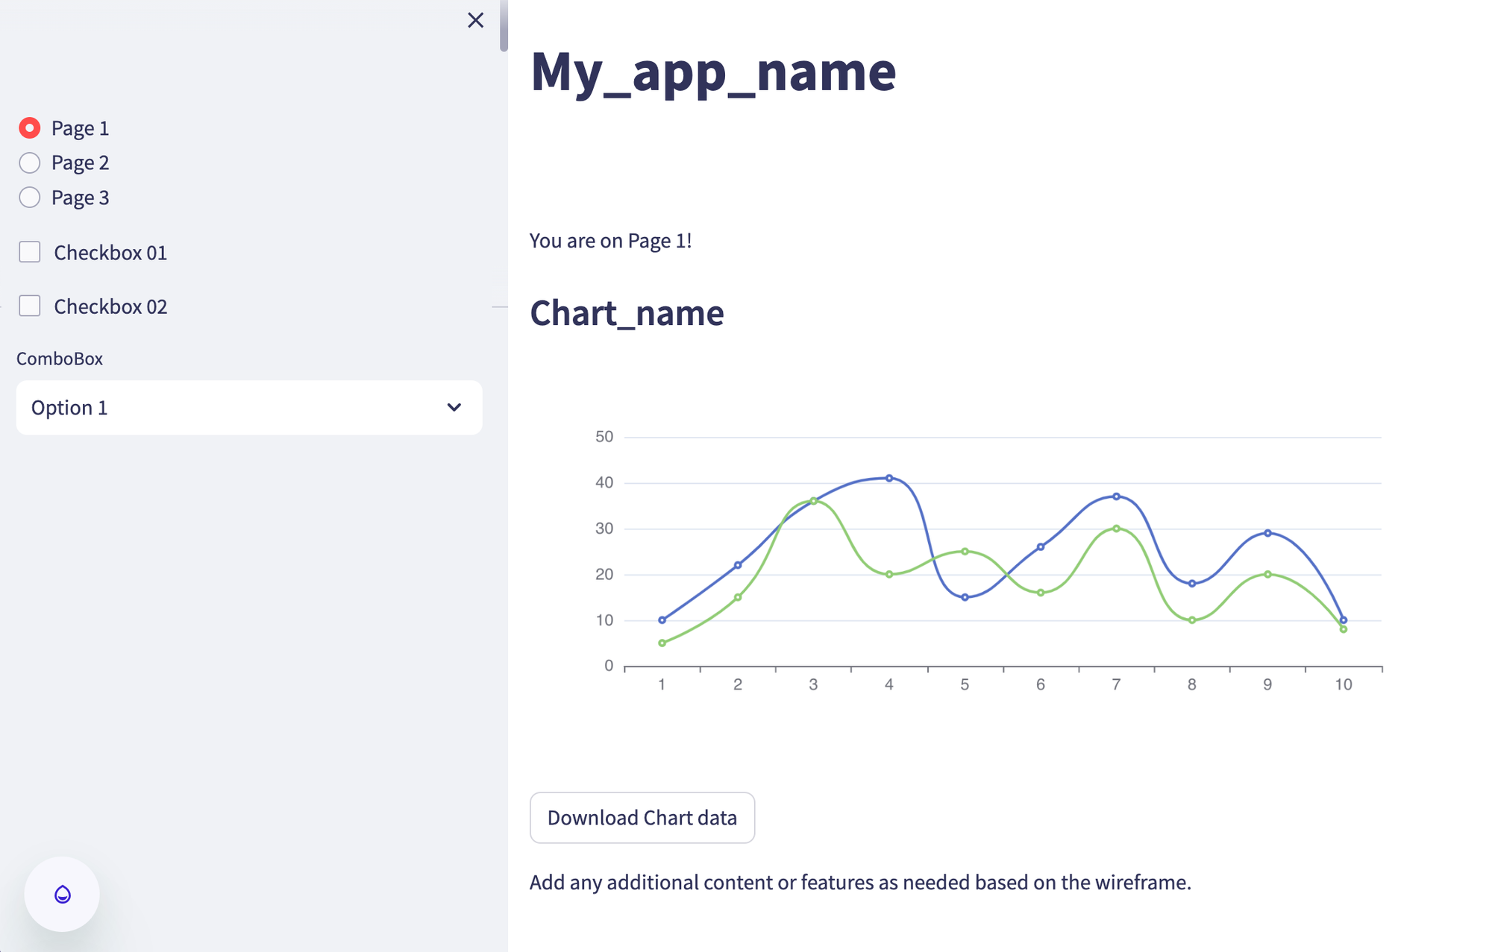Click the Download Chart data button
This screenshot has height=952, width=1492.
click(642, 818)
